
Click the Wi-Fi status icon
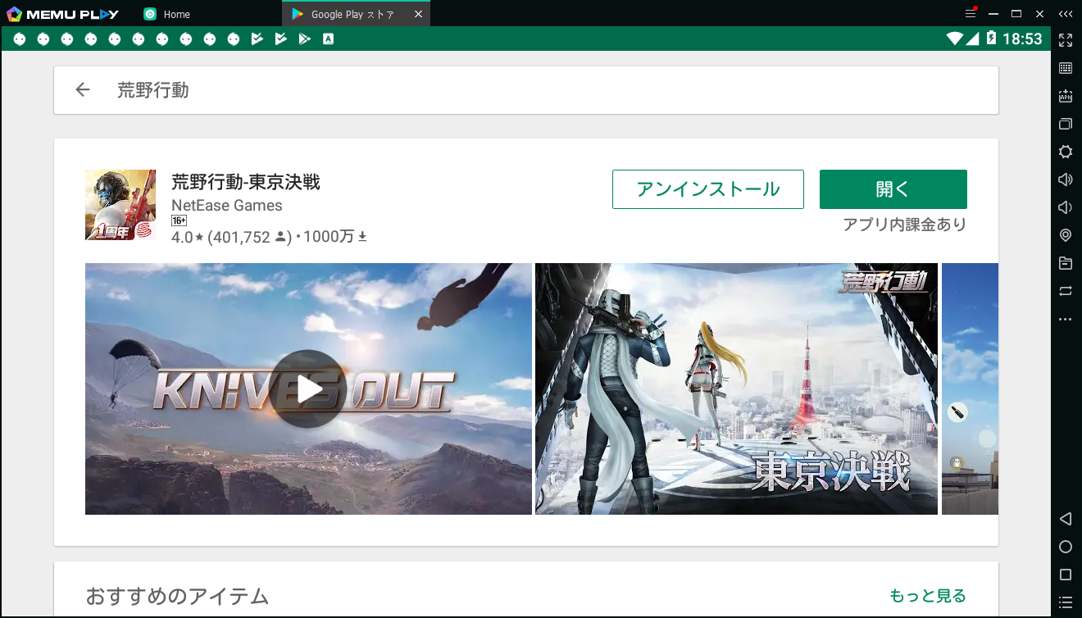(954, 39)
